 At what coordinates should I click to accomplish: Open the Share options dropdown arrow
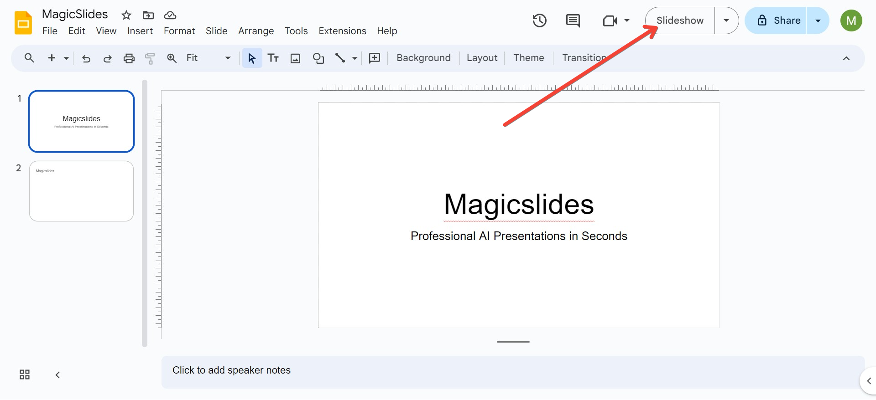point(818,21)
